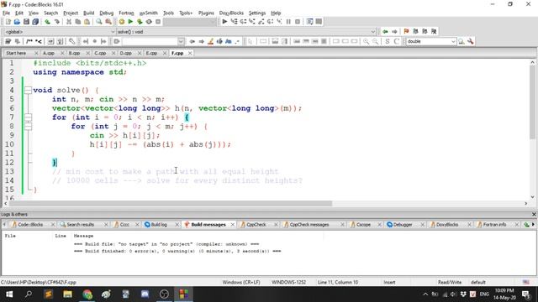Open the Search results tab
This screenshot has width=538, height=302.
click(81, 225)
